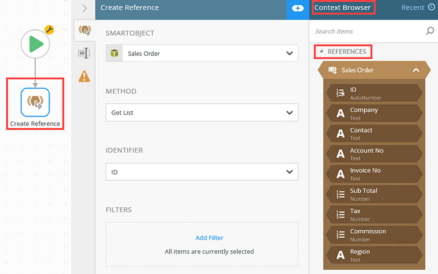Select the Create Reference step icon
The image size is (438, 274).
pos(35,103)
